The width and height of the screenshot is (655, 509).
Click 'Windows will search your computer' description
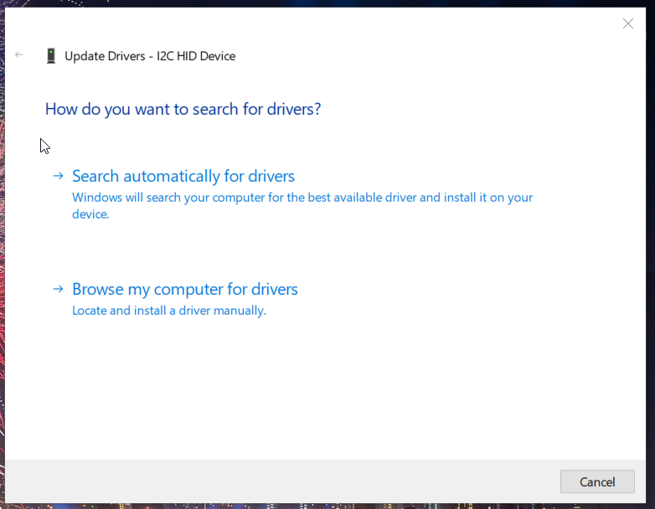[x=302, y=205]
